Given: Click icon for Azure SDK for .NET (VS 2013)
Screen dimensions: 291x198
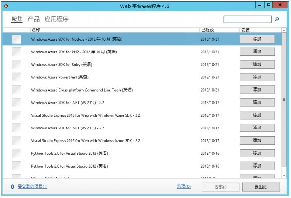Looking at the screenshot, I should click(16, 128).
